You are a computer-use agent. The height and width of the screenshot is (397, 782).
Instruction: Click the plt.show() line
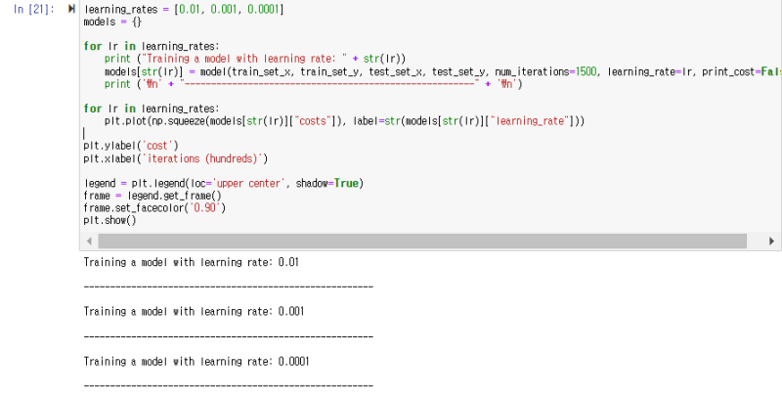point(109,220)
